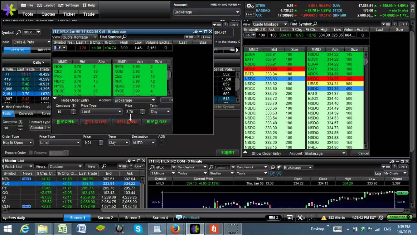Open 3 Minute interval dropdown in chart

[162, 173]
